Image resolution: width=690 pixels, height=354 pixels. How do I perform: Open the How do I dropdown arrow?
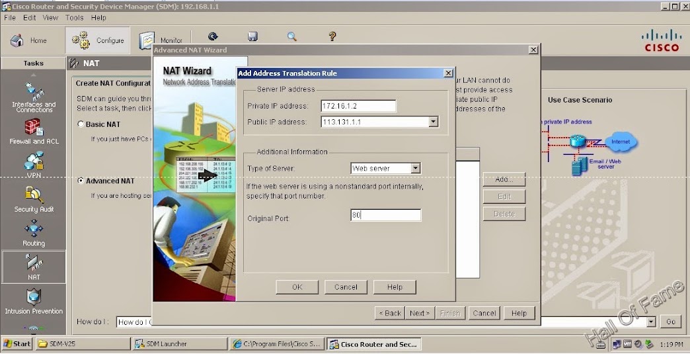[651, 322]
